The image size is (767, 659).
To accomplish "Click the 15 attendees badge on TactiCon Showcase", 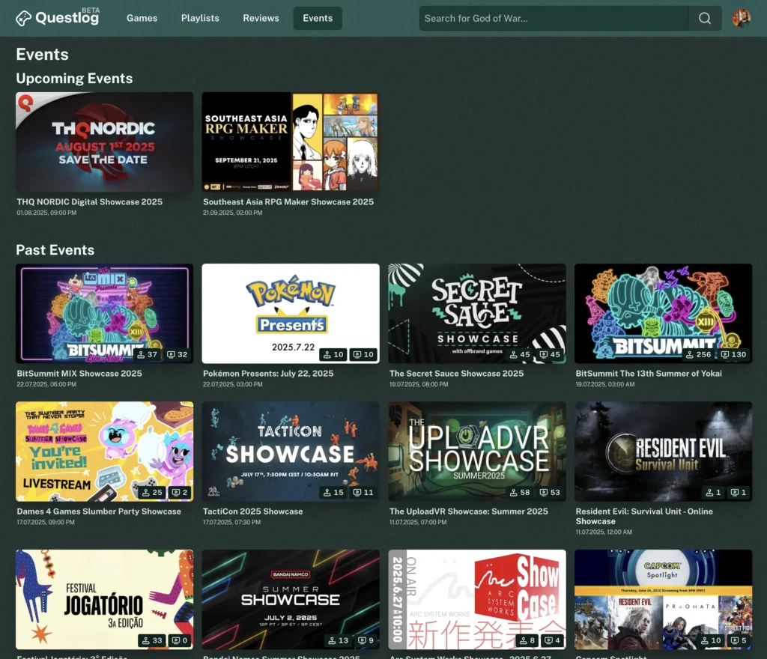I will click(x=333, y=492).
